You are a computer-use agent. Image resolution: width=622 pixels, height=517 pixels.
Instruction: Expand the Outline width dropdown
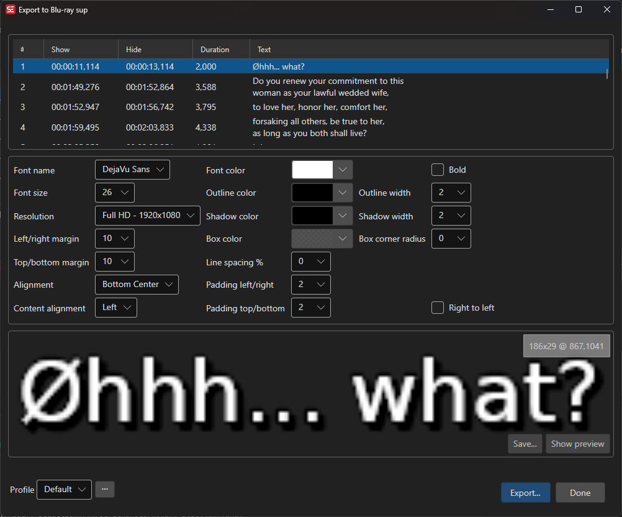451,192
